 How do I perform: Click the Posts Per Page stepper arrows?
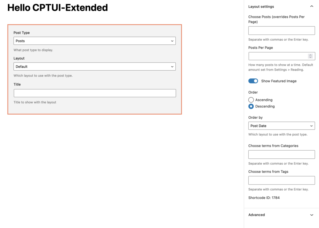point(310,56)
